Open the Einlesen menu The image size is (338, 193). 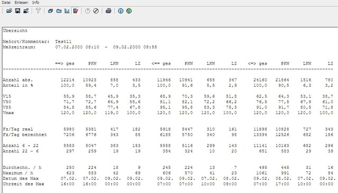[21, 3]
